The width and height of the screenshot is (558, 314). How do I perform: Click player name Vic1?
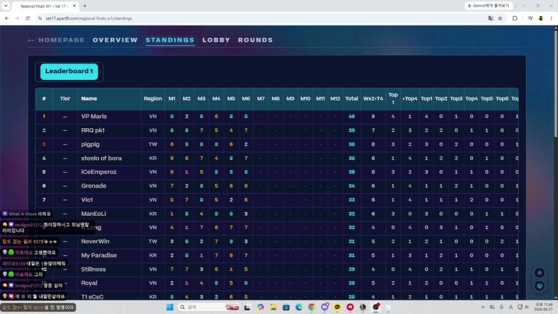[87, 200]
